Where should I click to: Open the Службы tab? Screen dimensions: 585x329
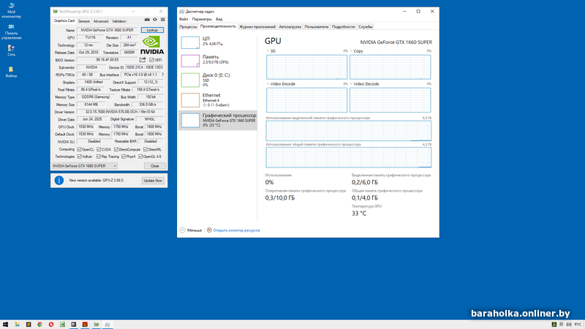tap(366, 27)
